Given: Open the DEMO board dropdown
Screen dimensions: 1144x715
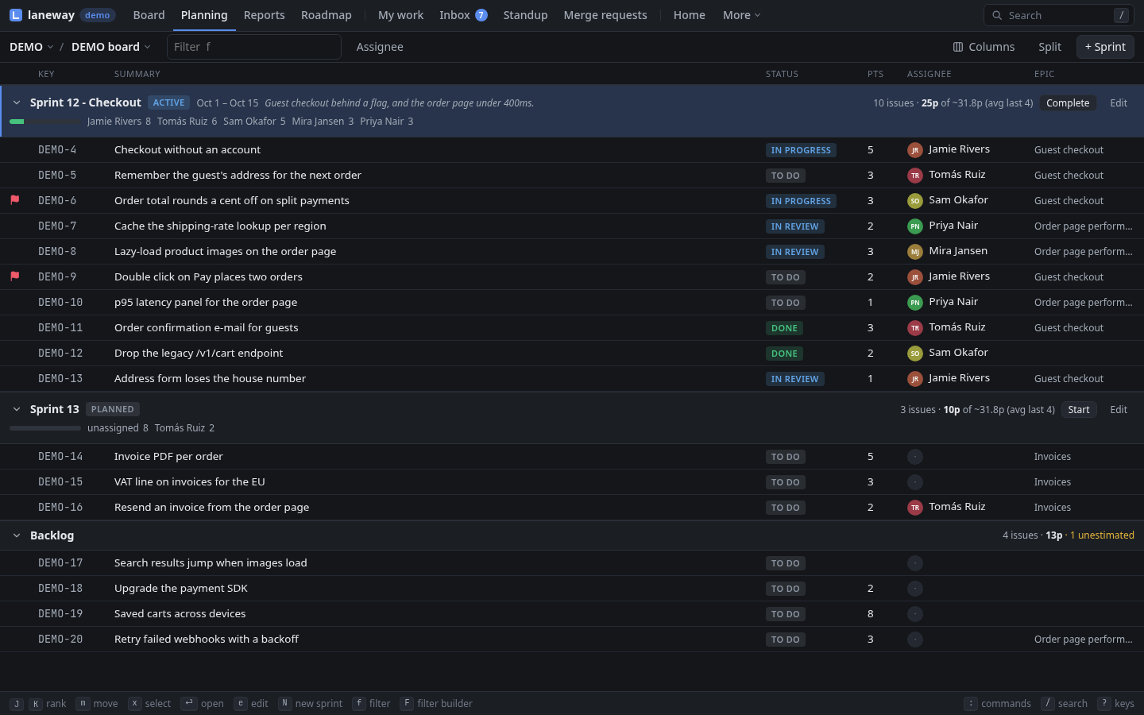Looking at the screenshot, I should 111,47.
